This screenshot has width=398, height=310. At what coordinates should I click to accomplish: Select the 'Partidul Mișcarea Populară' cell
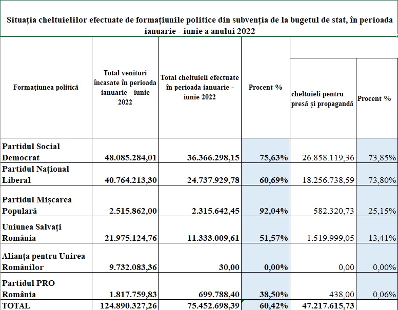point(46,201)
